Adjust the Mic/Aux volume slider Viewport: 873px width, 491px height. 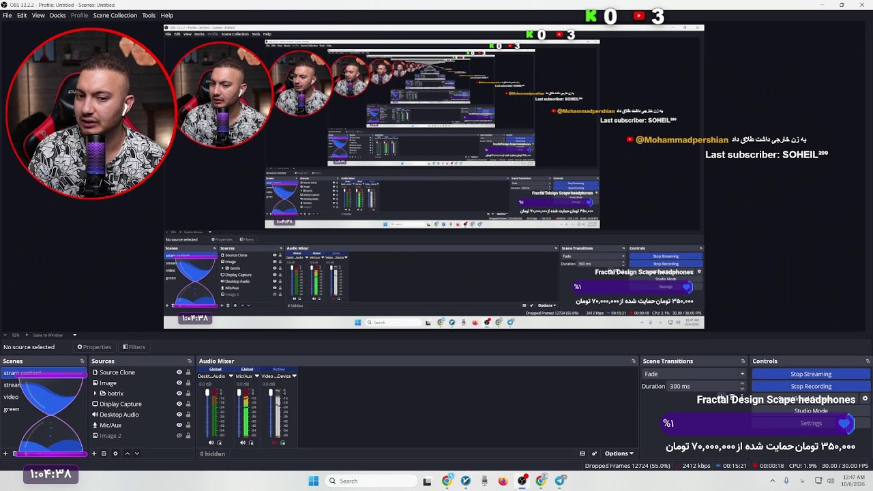click(x=239, y=413)
